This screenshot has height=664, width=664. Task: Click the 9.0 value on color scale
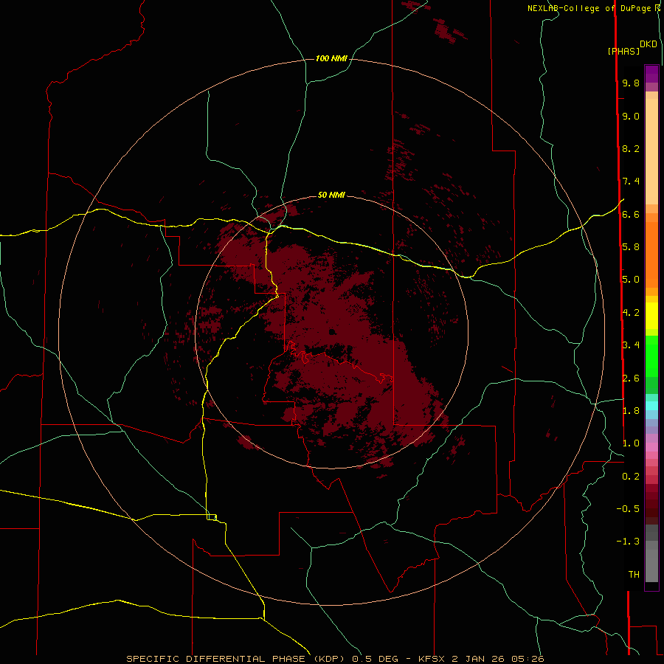[631, 116]
